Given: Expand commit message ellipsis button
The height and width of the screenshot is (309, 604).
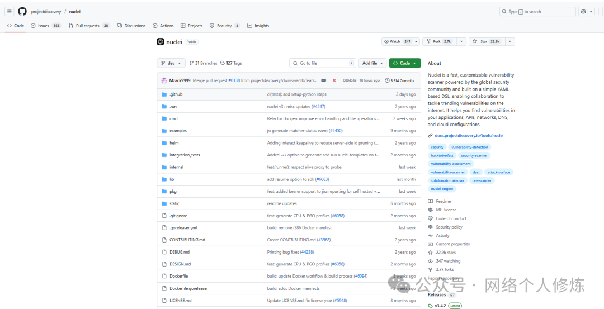Looking at the screenshot, I should [324, 80].
